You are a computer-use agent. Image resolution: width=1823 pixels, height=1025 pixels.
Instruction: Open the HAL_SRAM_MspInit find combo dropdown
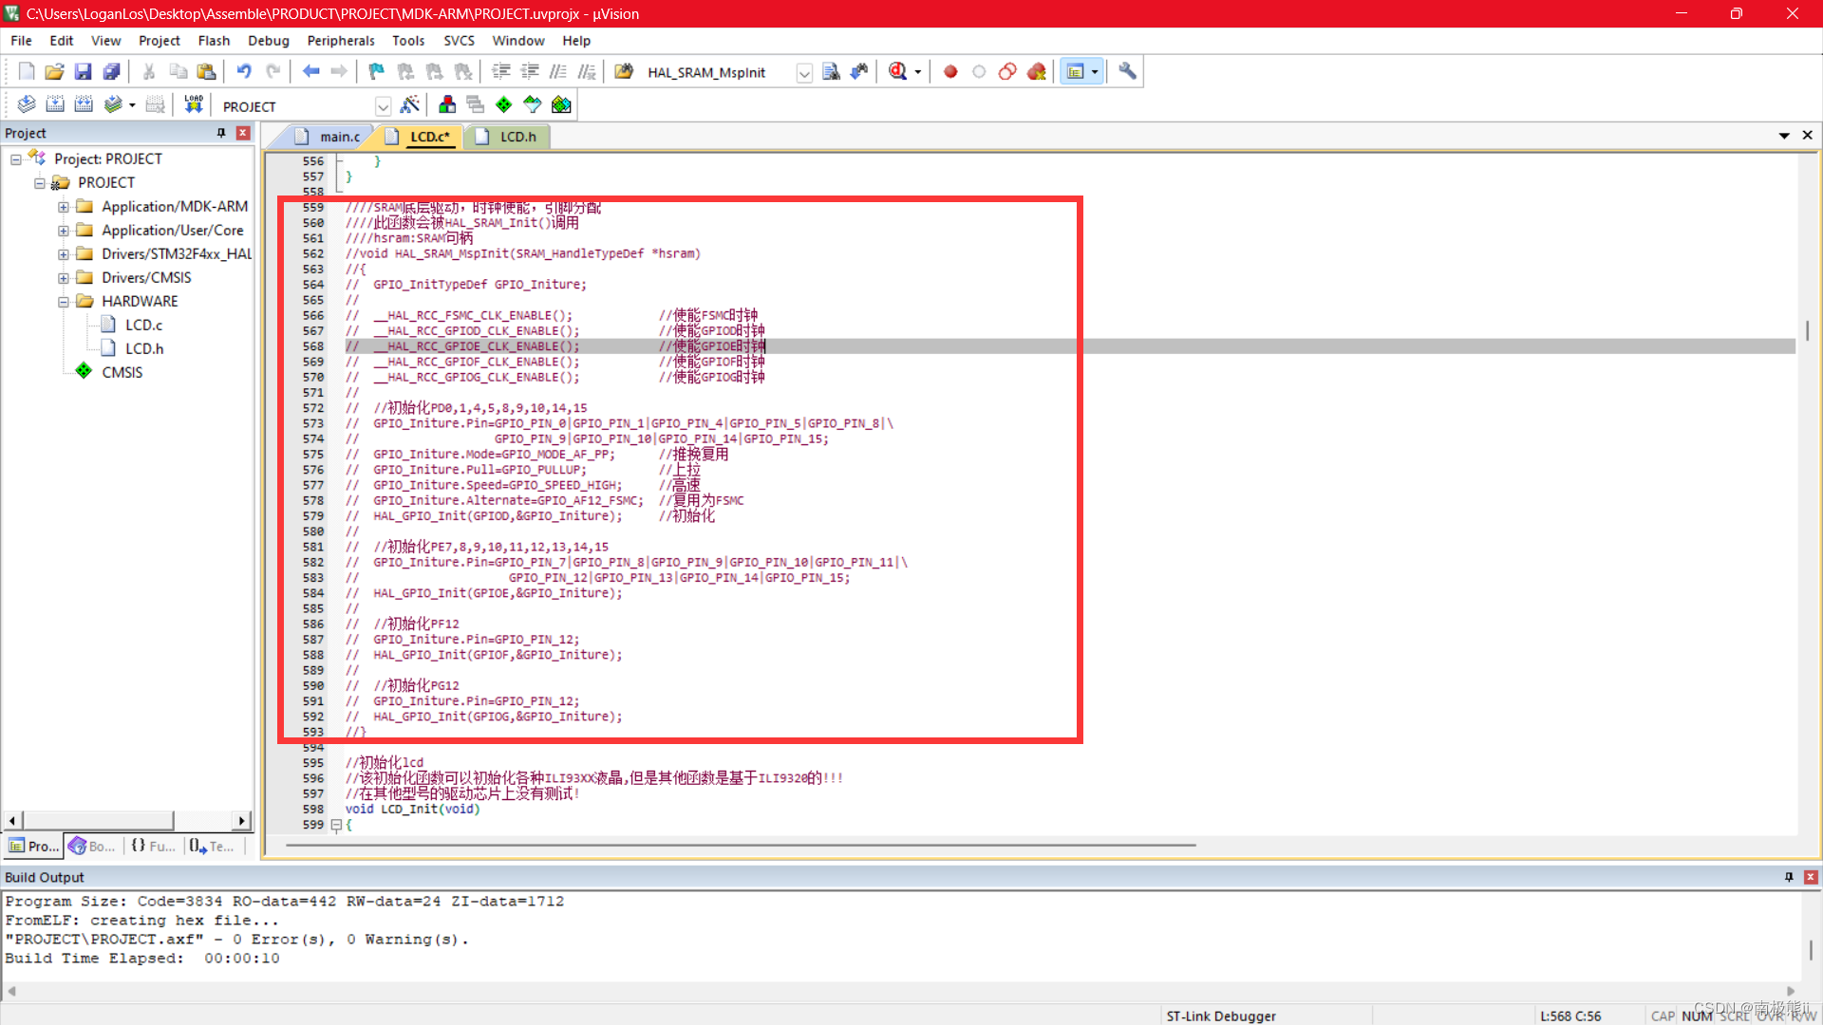tap(803, 73)
